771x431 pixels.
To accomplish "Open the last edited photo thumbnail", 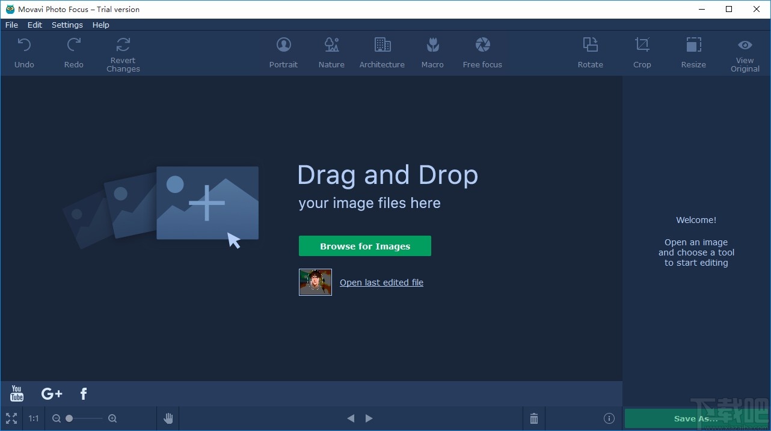I will point(315,282).
